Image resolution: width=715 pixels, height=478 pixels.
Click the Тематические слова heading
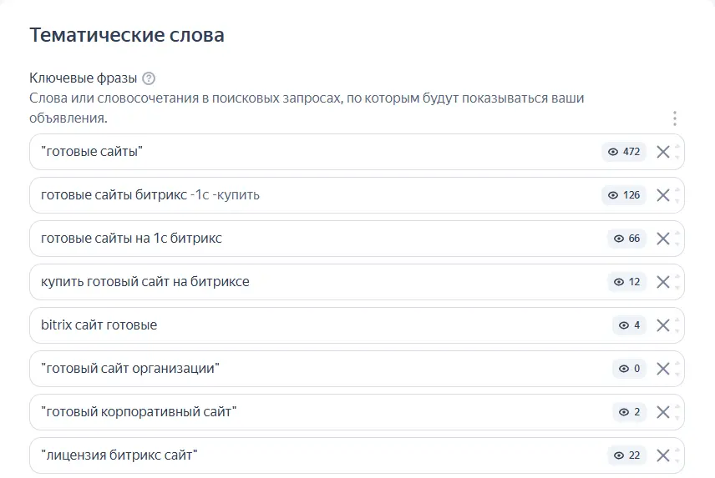pyautogui.click(x=127, y=35)
